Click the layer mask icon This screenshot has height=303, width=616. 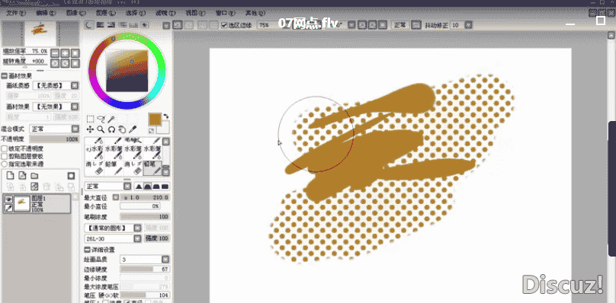tap(71, 175)
